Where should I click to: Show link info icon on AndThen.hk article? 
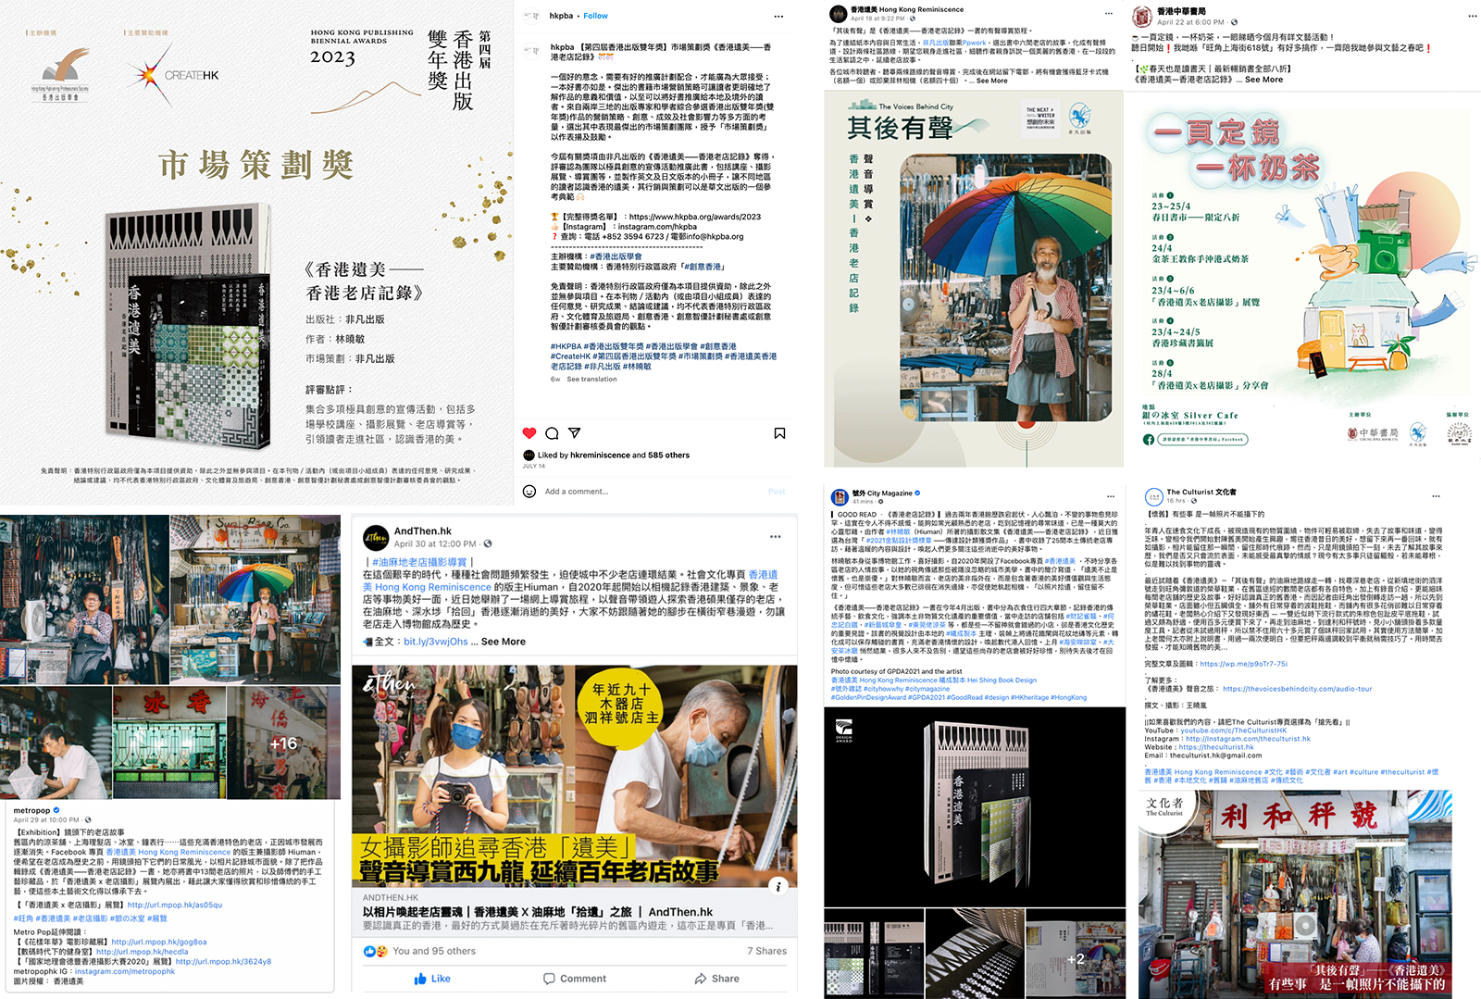click(x=779, y=886)
